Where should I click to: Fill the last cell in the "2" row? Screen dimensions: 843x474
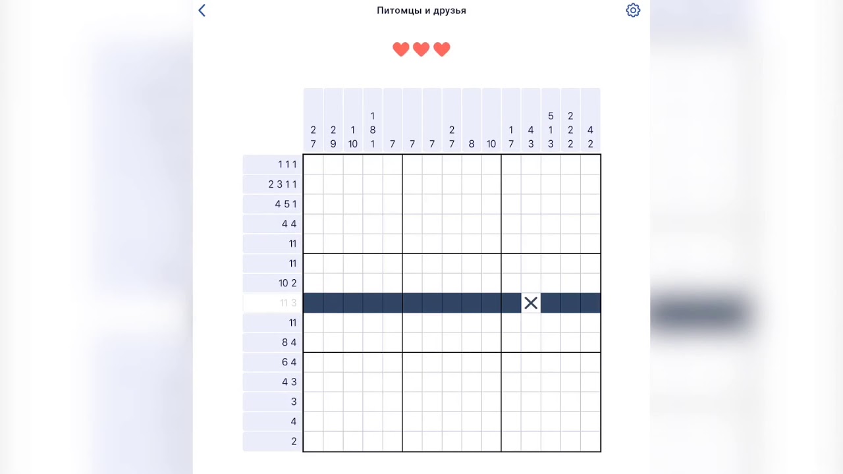coord(590,441)
